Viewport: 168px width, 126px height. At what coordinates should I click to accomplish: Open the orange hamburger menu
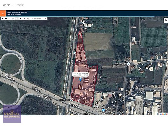(x=3, y=13)
